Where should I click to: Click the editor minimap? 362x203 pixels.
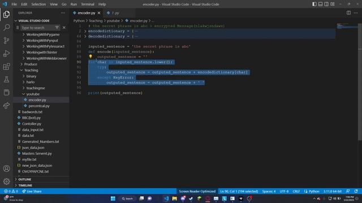pyautogui.click(x=347, y=27)
